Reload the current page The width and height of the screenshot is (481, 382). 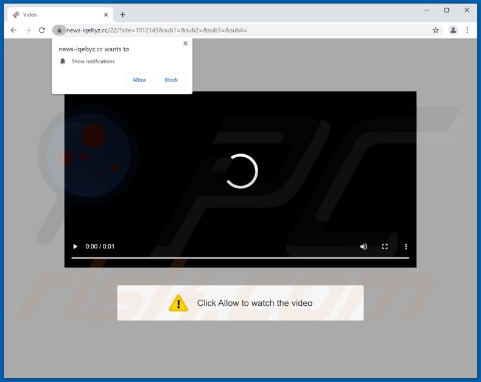[42, 30]
